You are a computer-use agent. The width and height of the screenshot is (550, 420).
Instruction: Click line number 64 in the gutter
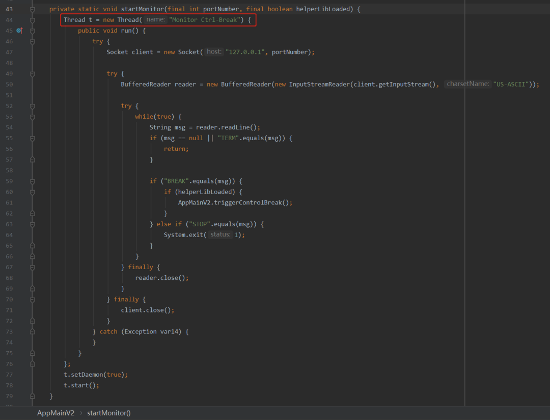pyautogui.click(x=9, y=235)
